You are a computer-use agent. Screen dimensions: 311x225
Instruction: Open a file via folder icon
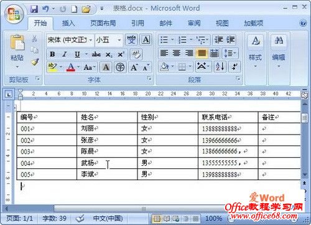tap(86, 9)
